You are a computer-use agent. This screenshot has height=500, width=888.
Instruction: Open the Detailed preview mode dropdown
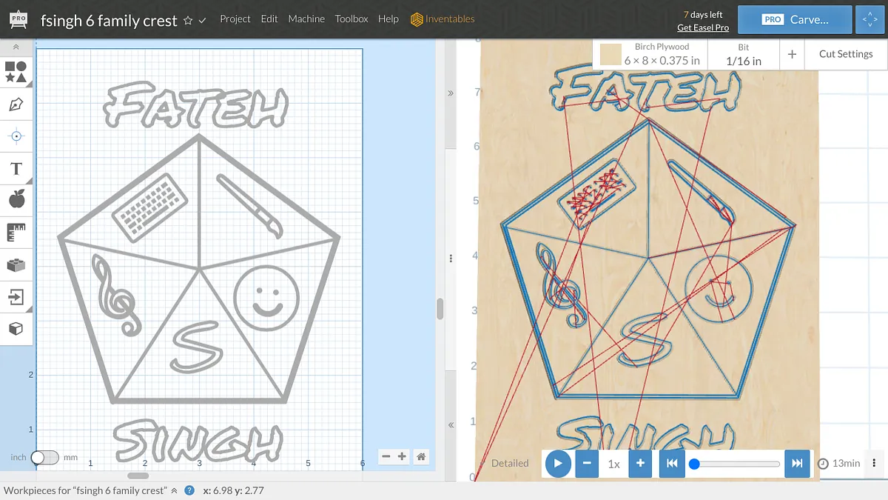click(x=510, y=463)
